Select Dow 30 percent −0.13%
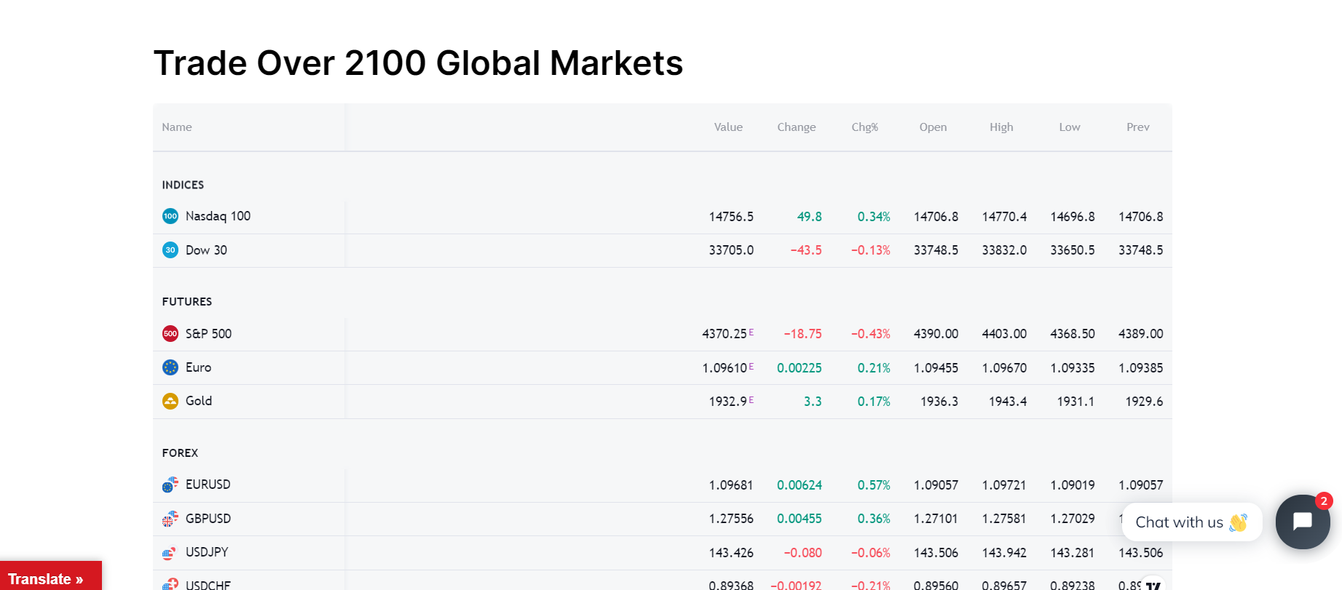Image resolution: width=1342 pixels, height=590 pixels. click(x=871, y=250)
